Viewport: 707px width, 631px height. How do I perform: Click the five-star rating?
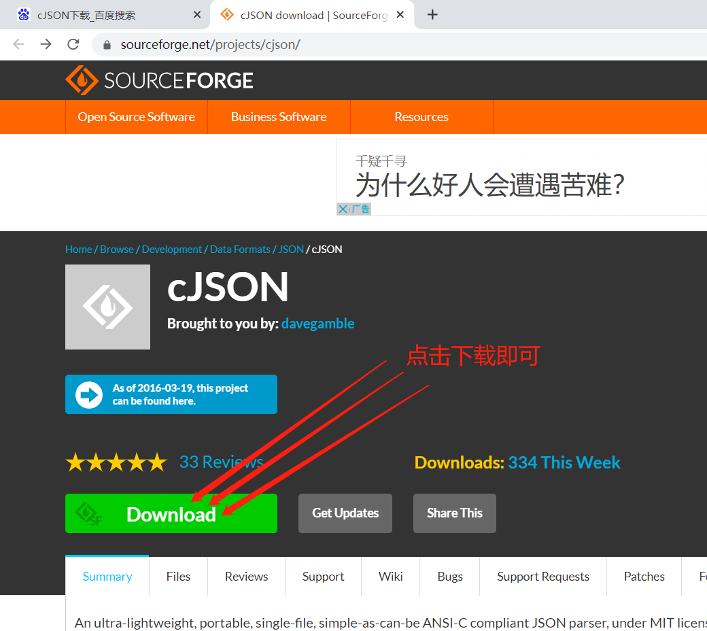click(116, 462)
